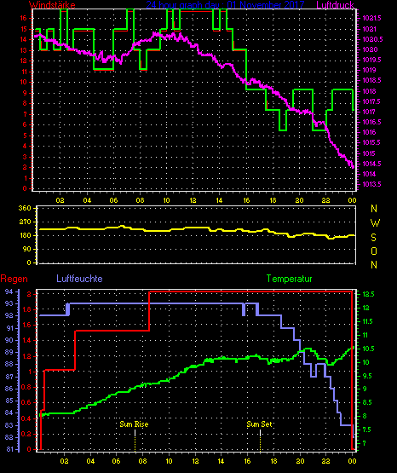Click the 180 wind direction axis label
The width and height of the screenshot is (397, 473).
pos(25,235)
